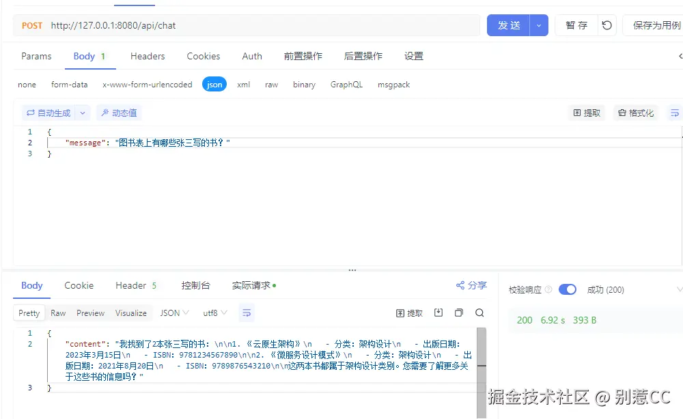Click the 自动生成 auto-generate button

(48, 113)
